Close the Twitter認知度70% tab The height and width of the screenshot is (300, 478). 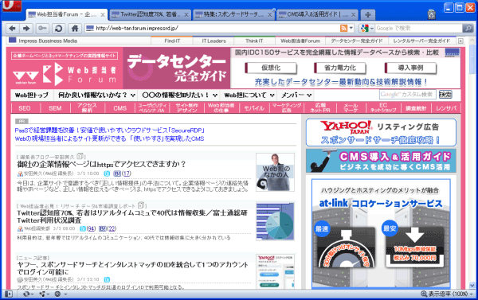point(186,14)
